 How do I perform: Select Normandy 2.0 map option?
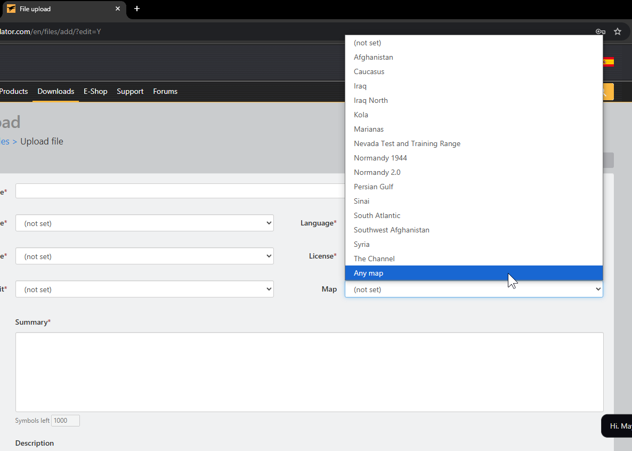[474, 172]
